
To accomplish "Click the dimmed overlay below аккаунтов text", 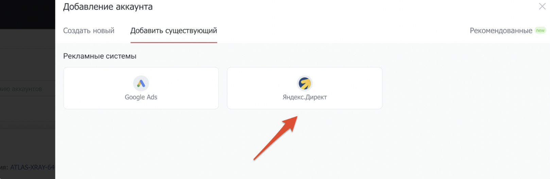I will click(x=27, y=112).
